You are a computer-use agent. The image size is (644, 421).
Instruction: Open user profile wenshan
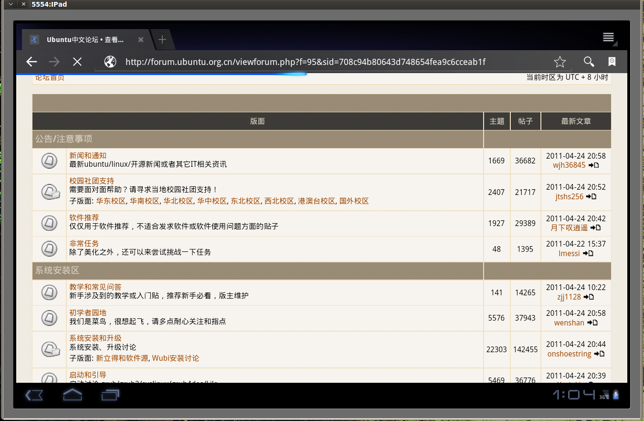(x=569, y=323)
